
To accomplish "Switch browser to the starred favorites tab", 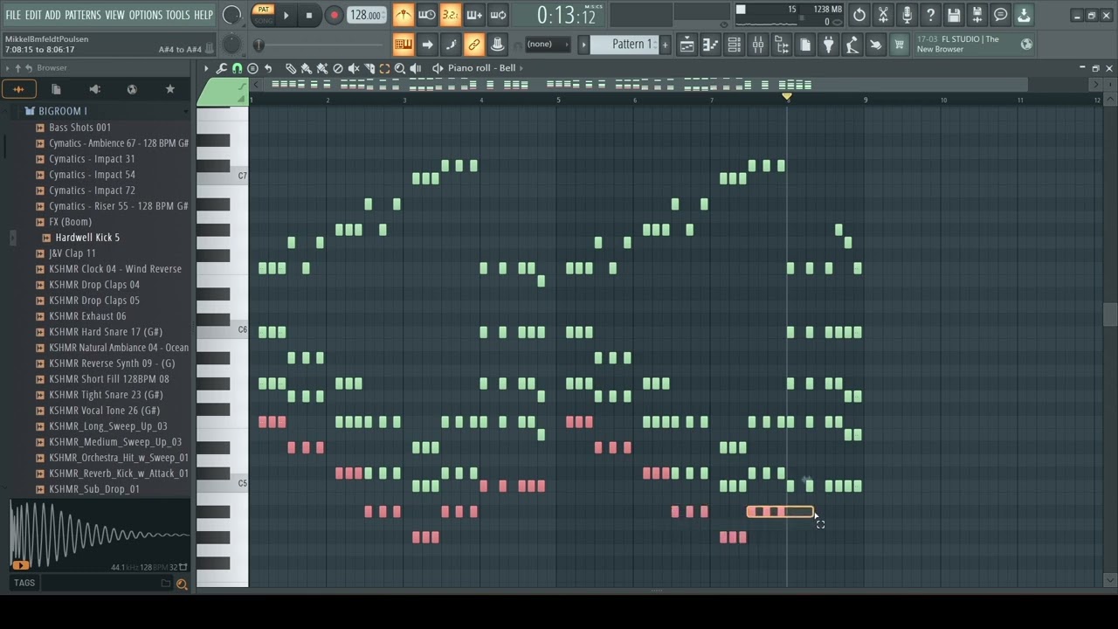I will [x=170, y=89].
